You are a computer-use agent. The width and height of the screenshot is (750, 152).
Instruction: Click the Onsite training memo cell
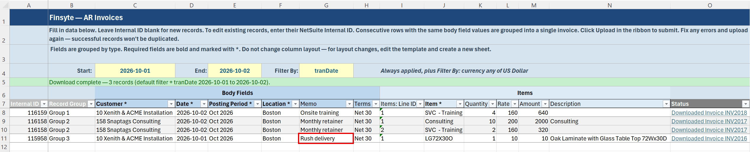326,113
